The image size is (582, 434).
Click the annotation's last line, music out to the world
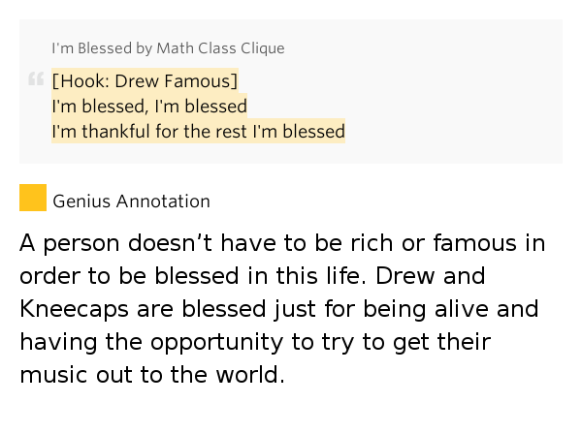152,375
